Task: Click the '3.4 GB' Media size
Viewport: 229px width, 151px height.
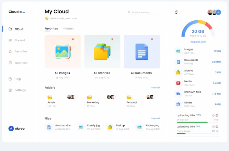Action: click(217, 83)
